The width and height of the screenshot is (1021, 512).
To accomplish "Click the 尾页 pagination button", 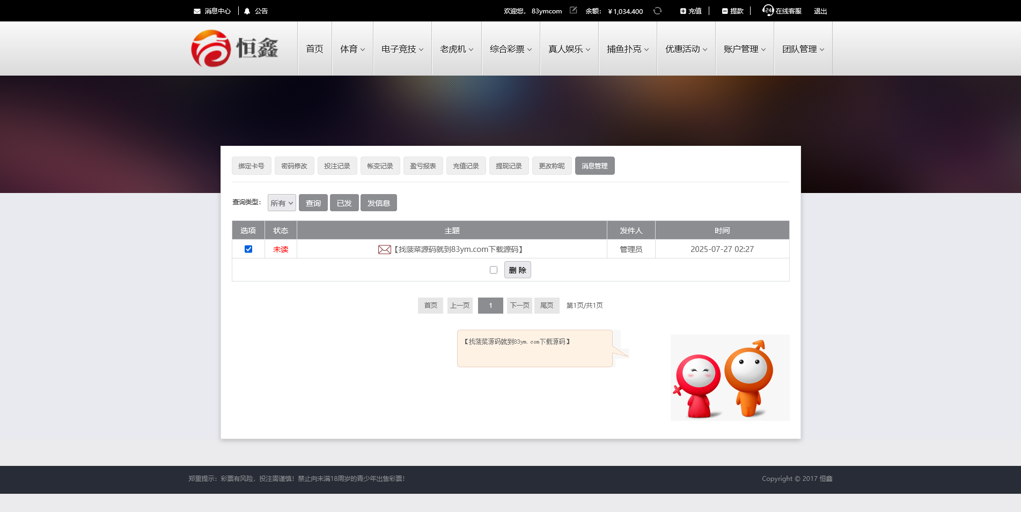I will click(547, 306).
